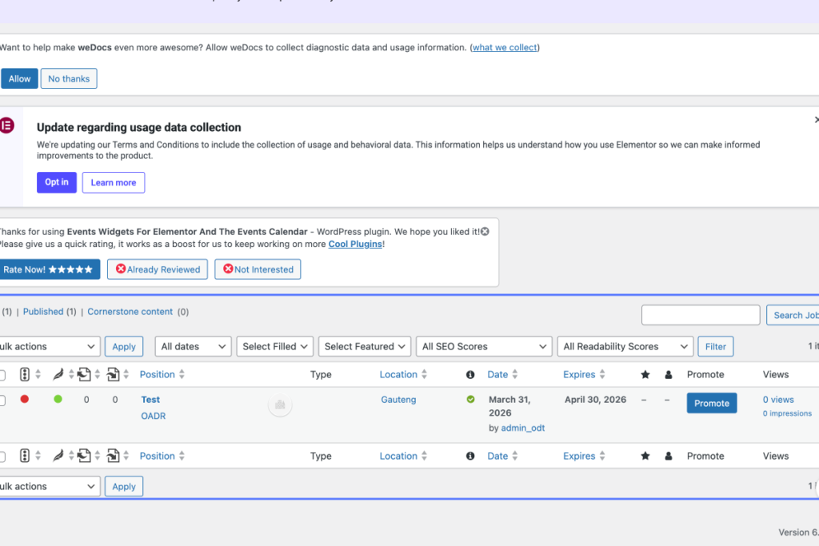Open the All dates dropdown
The image size is (819, 546).
click(x=194, y=347)
